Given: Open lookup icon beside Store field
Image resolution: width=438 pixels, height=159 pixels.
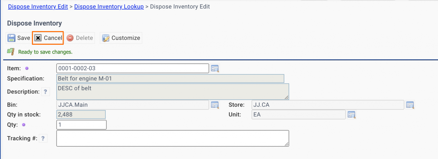Looking at the screenshot, I should 410,105.
